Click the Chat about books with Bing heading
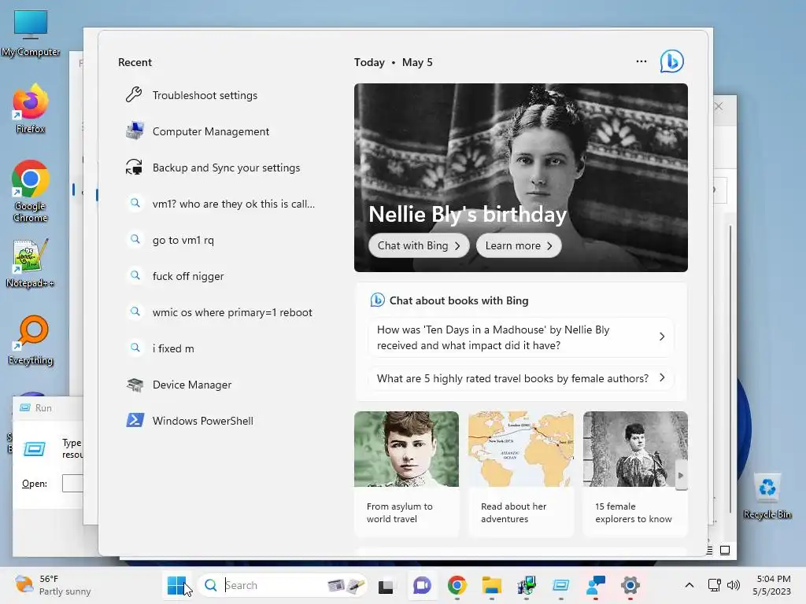806x604 pixels. tap(459, 300)
